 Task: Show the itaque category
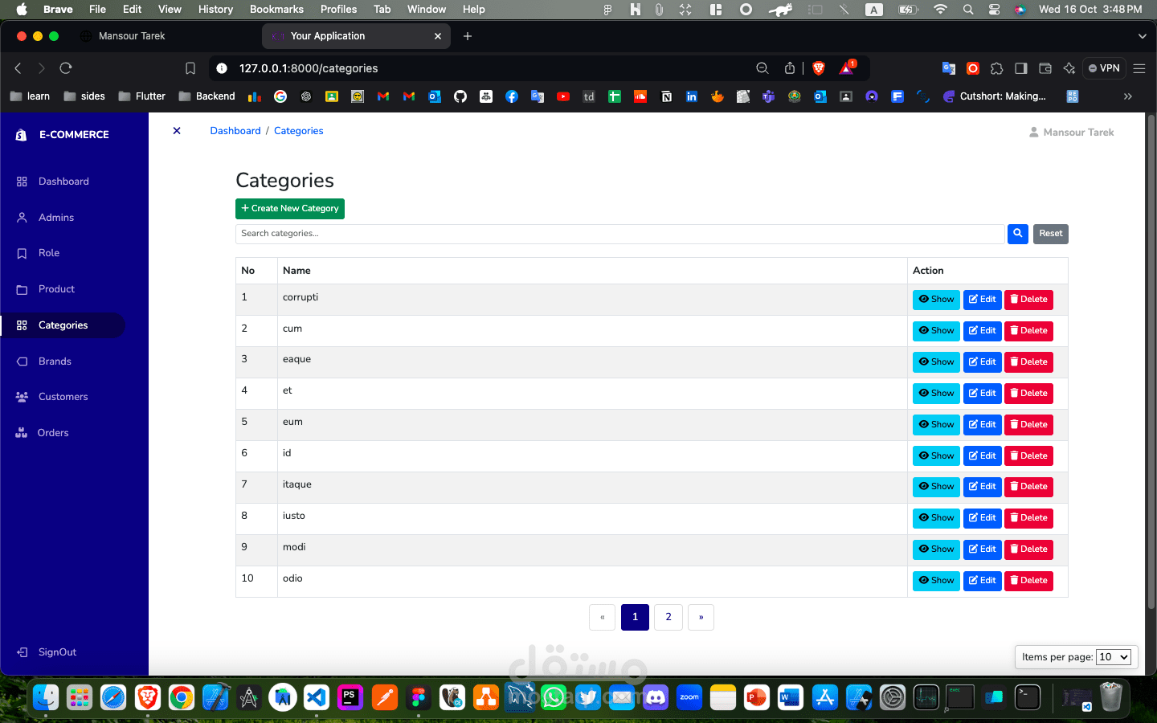point(936,487)
